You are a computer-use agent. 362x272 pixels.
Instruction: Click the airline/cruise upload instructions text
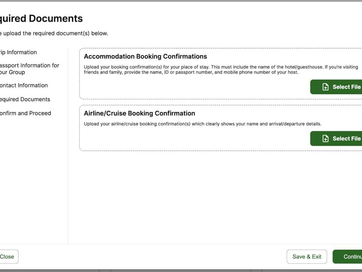click(x=203, y=124)
